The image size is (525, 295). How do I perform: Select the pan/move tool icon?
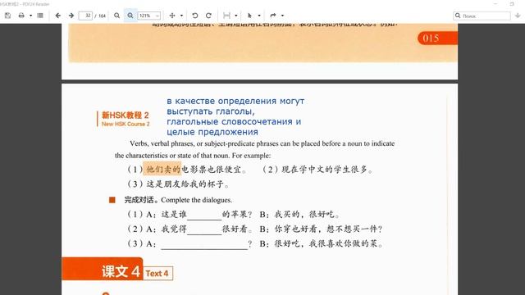pyautogui.click(x=172, y=16)
